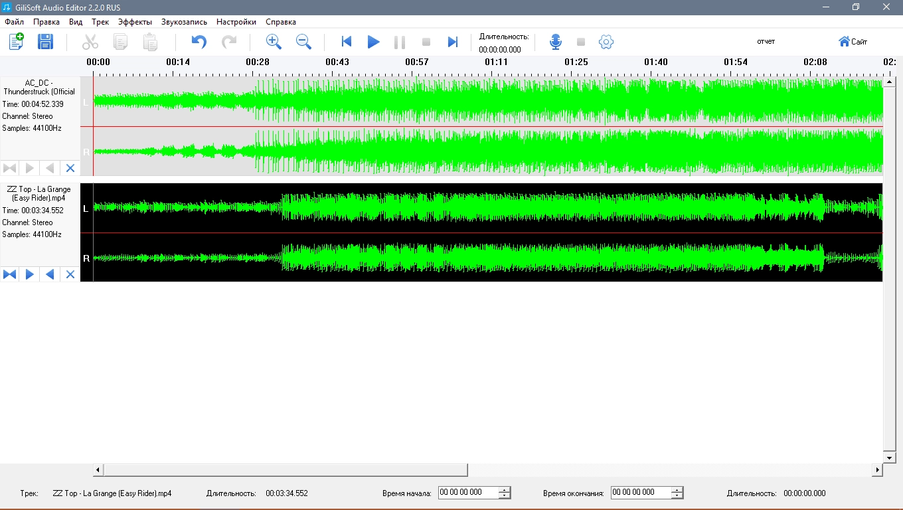Viewport: 903px width, 510px height.
Task: Open the Трек menu
Action: [100, 22]
